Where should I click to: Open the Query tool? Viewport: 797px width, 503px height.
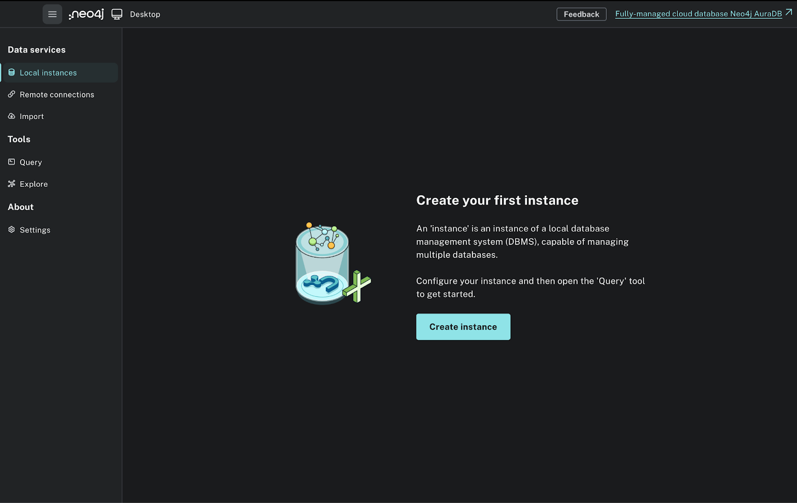pos(59,162)
